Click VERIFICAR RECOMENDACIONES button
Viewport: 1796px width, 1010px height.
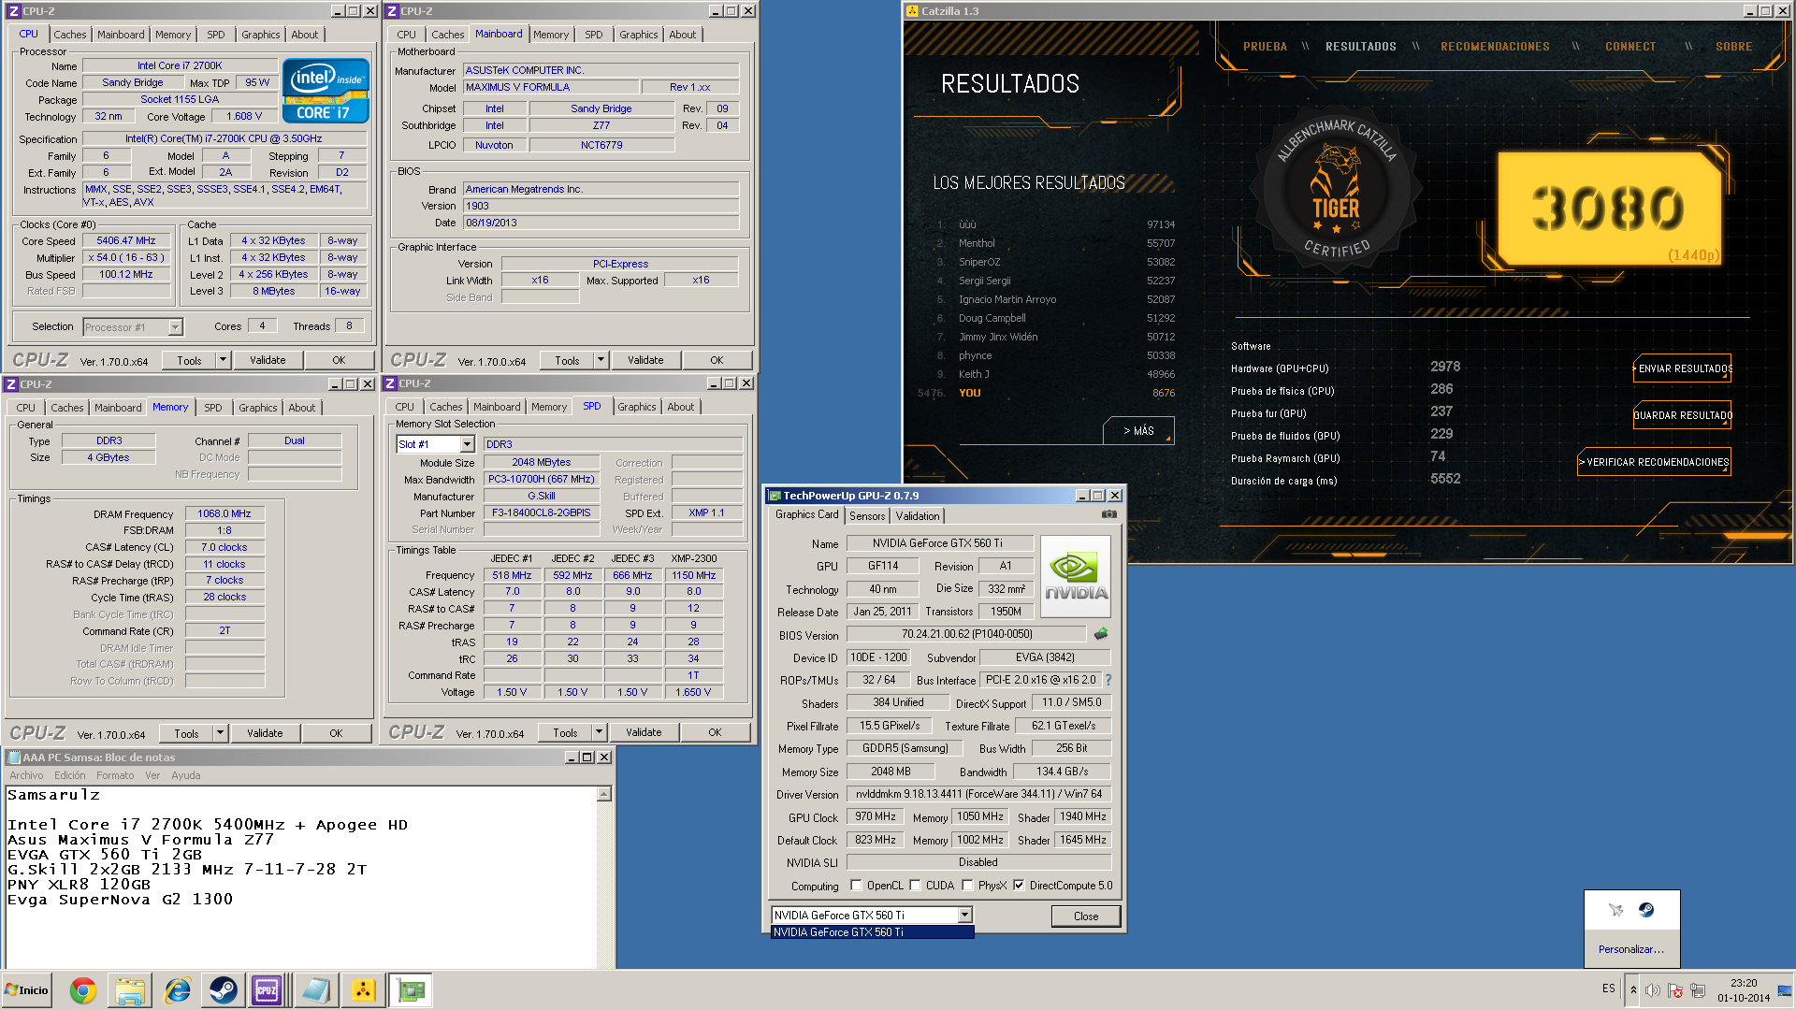[1654, 462]
